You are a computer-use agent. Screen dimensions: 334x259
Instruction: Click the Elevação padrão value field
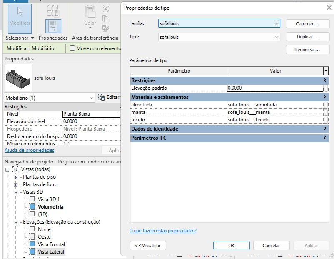pos(275,88)
